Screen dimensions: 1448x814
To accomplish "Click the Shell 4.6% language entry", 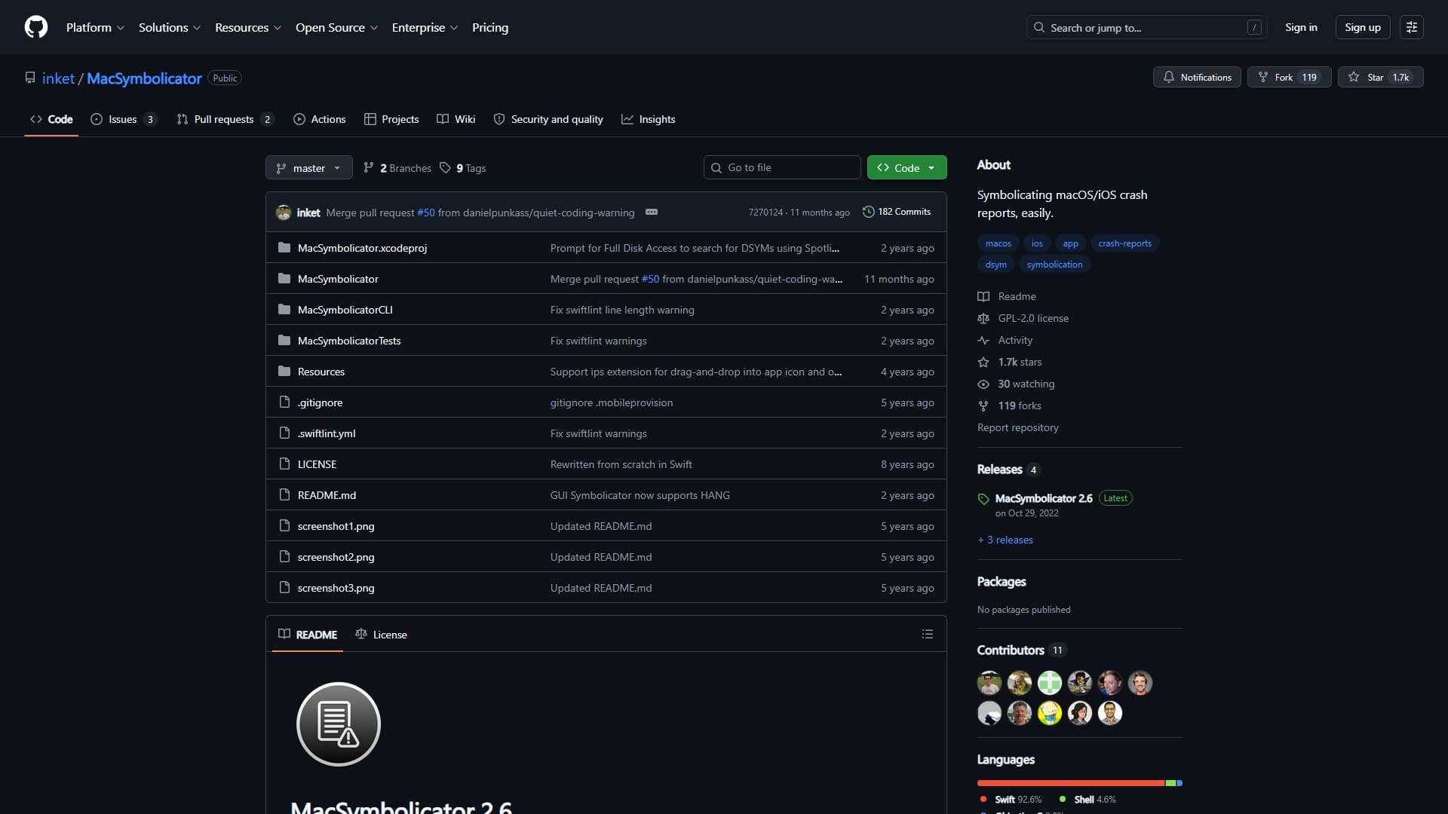I will coord(1088,800).
